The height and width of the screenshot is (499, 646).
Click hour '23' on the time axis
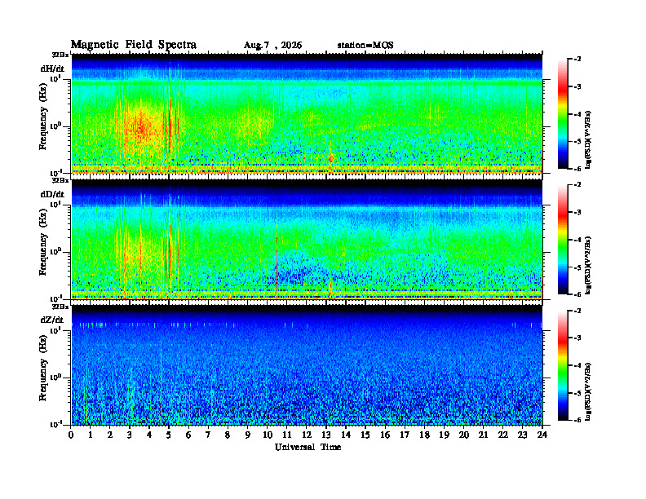pyautogui.click(x=523, y=435)
